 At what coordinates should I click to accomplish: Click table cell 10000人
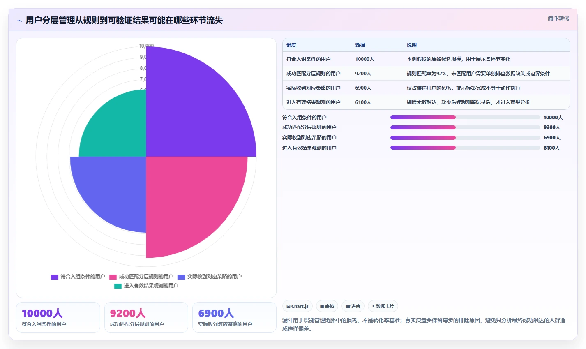(365, 59)
